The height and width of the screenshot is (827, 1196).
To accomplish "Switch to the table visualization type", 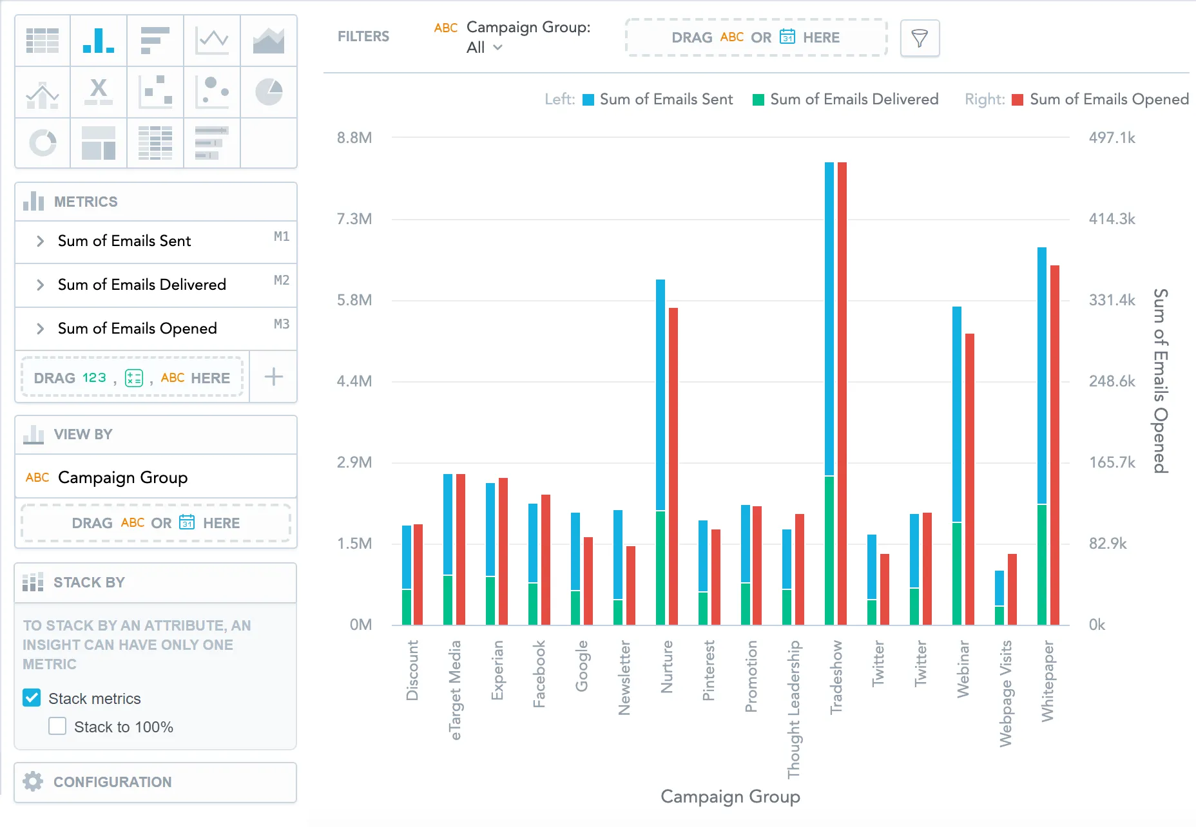I will [42, 41].
